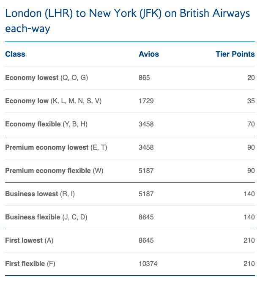Screen dimensions: 260x282
Task: Click the Class column header
Action: (x=15, y=54)
